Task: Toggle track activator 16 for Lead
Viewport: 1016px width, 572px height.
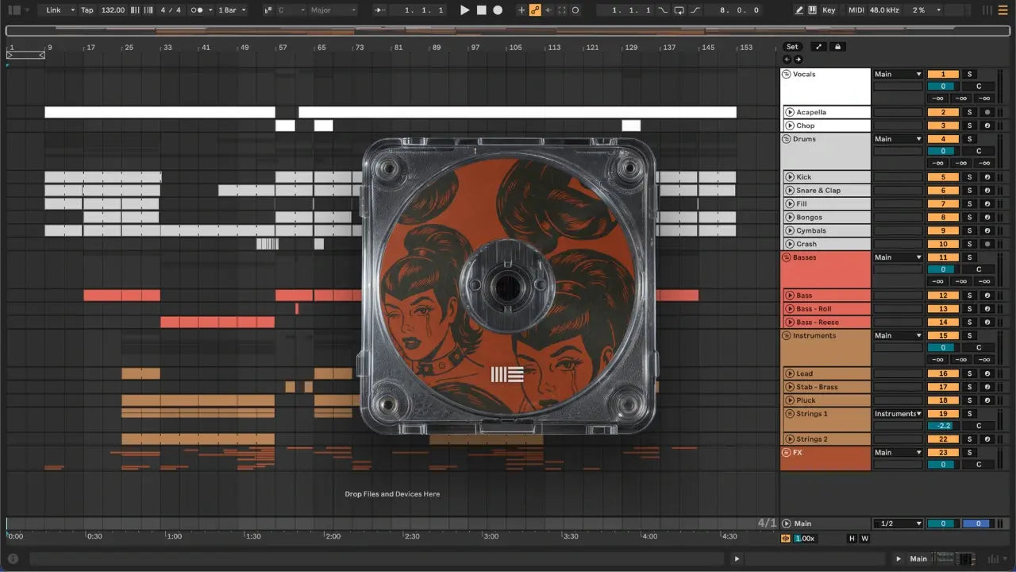Action: click(x=943, y=373)
